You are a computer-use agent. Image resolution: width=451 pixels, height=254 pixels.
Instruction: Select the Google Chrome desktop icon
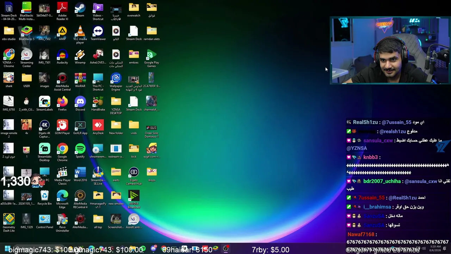[62, 153]
